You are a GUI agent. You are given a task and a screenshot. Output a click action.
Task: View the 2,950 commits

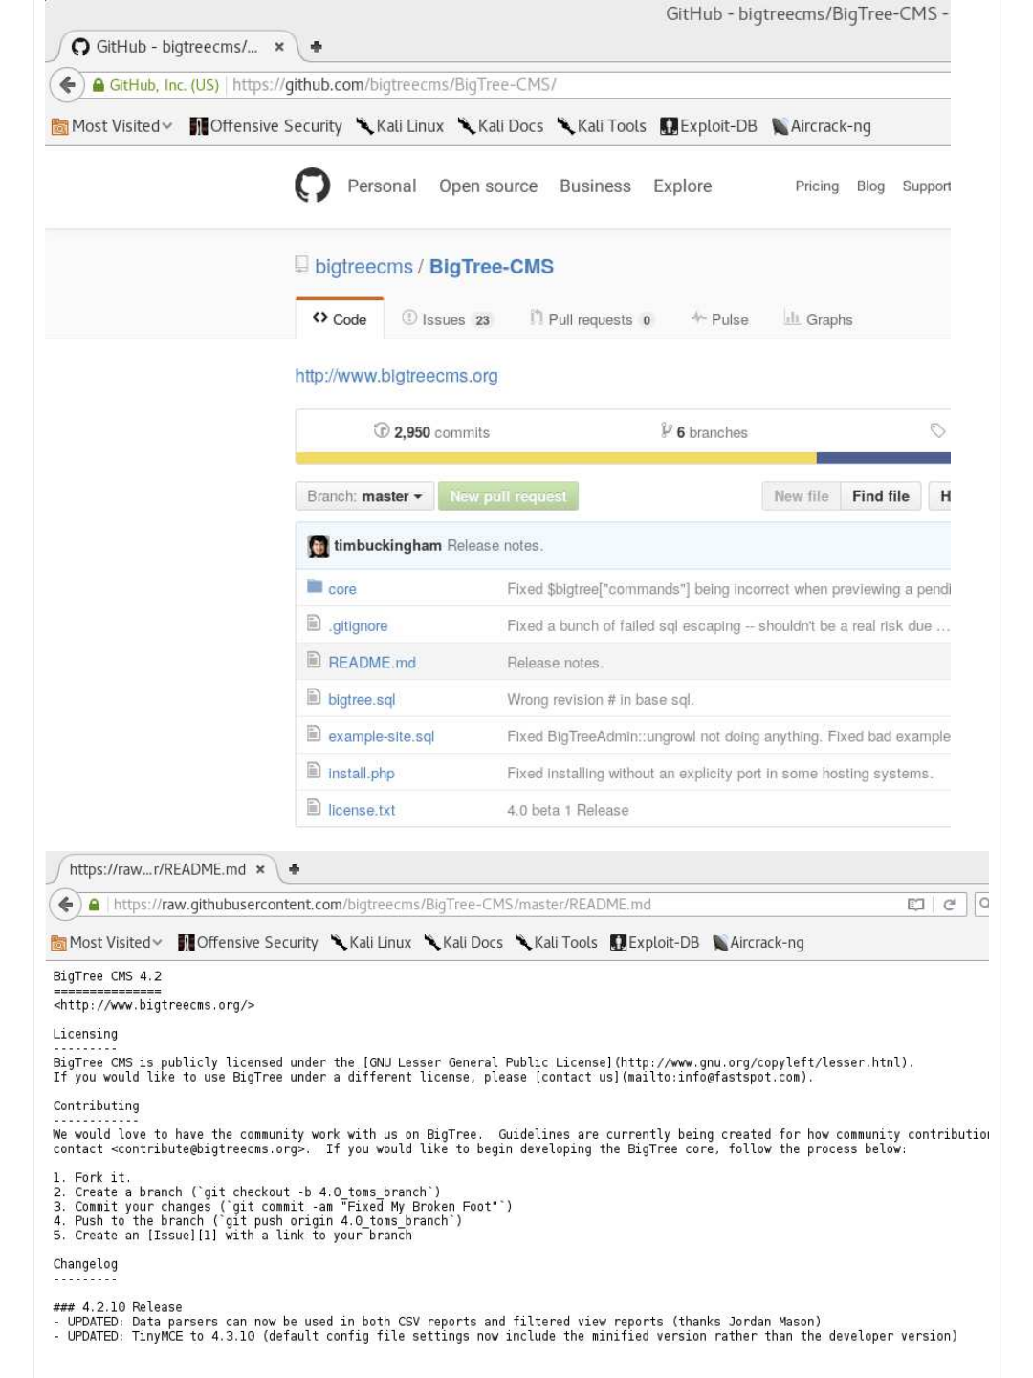pyautogui.click(x=431, y=432)
